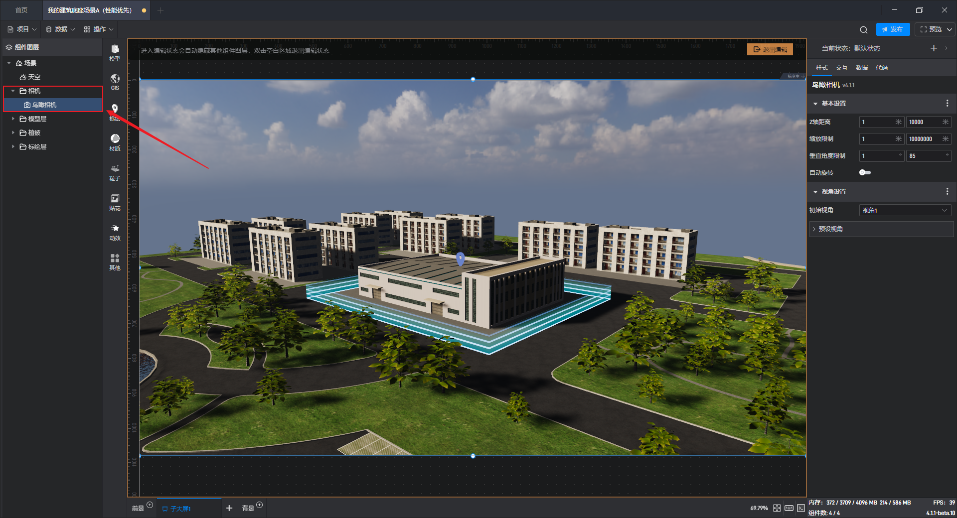Click the 退出编辑 exit editing button

tap(770, 49)
